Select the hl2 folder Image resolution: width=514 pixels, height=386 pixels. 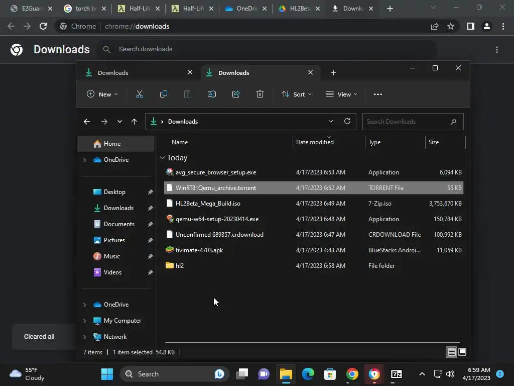[x=313, y=266]
